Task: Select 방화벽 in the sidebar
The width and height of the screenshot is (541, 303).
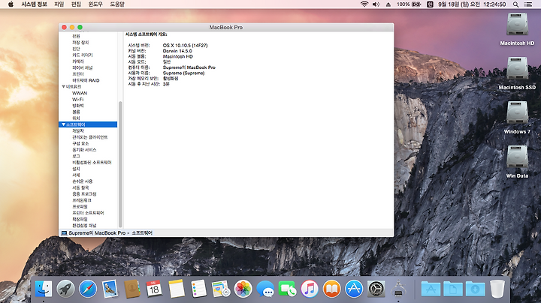Action: (x=77, y=106)
